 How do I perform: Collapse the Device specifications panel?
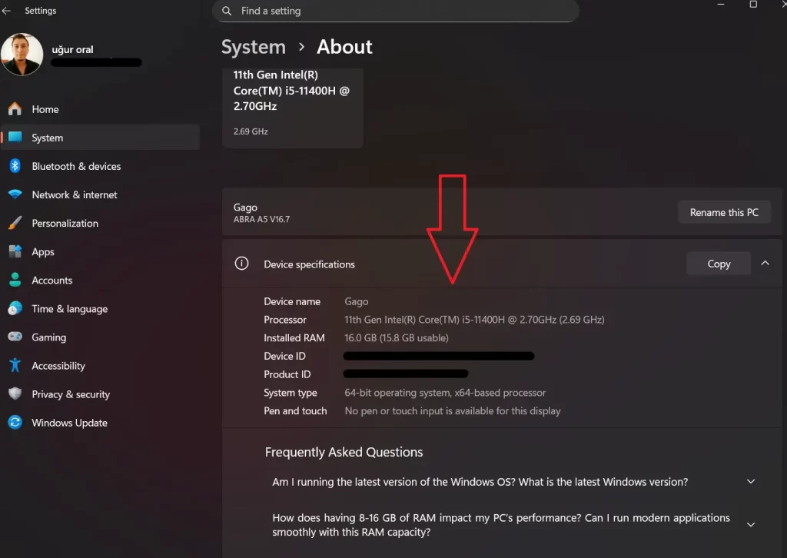click(x=765, y=263)
